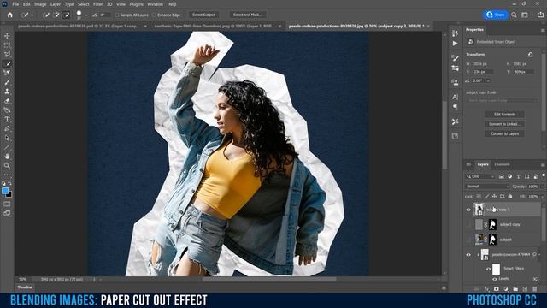Enable Enhance Edge checkbox
Viewport: 547px width, 308px height.
pyautogui.click(x=154, y=15)
